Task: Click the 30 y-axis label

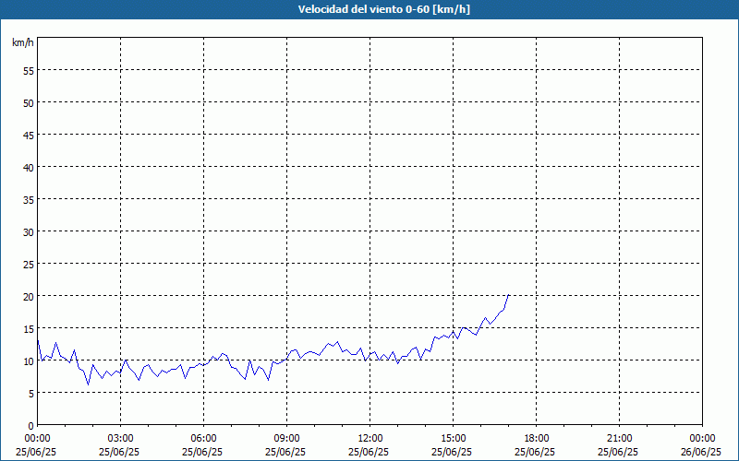Action: (29, 232)
